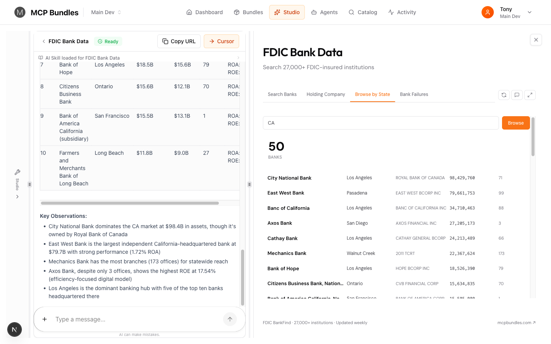
Task: Click the table's horizontal scrollbar
Action: pyautogui.click(x=130, y=203)
